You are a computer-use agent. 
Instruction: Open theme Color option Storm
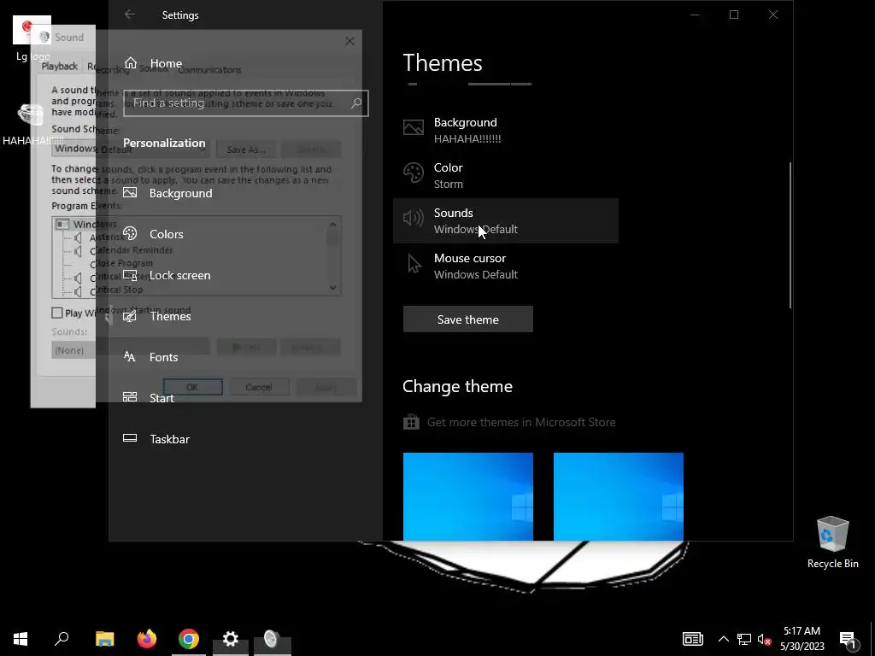(506, 176)
